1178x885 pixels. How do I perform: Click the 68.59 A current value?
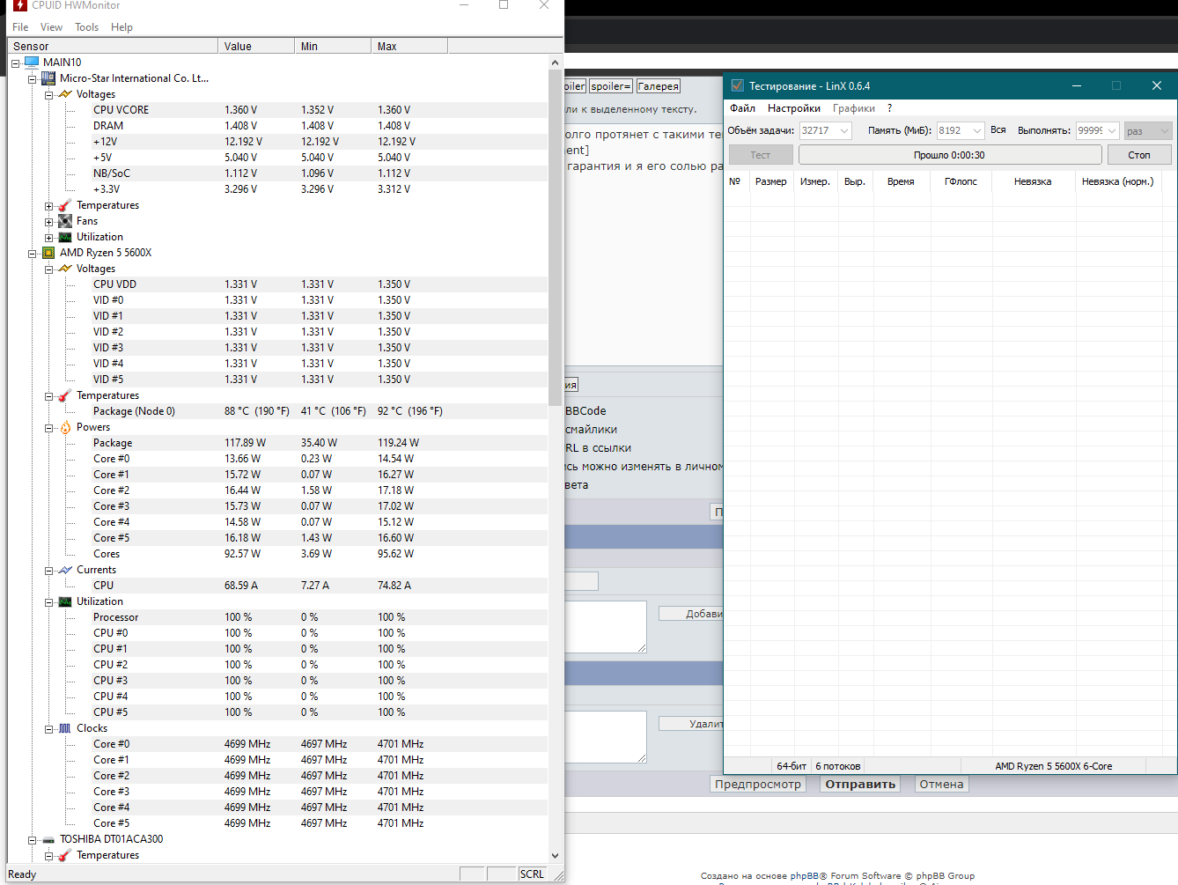click(241, 586)
